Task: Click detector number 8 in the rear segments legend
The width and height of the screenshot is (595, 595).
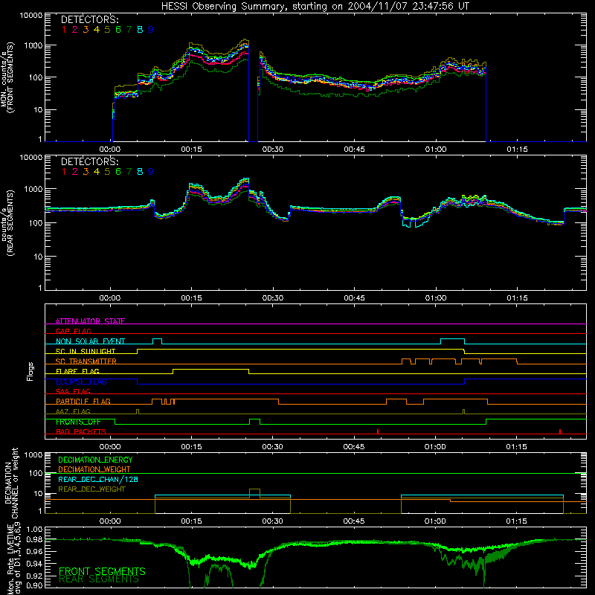Action: (140, 172)
